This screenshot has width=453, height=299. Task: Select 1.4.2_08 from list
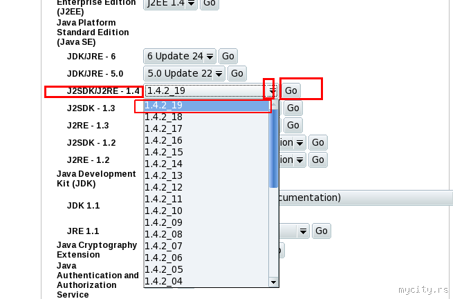tap(207, 234)
